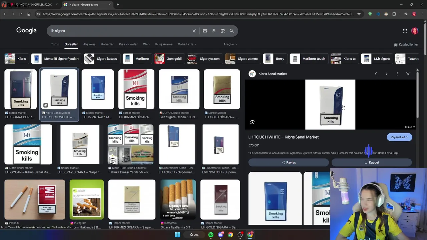Open 'L&h Sigara Ocean : JUN...' thumbnail
427x240 pixels.
(x=179, y=89)
